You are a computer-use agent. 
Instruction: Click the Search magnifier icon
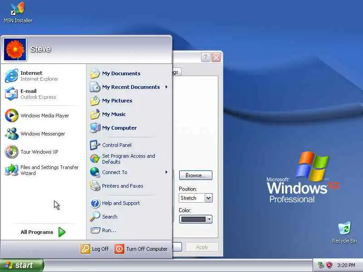point(95,217)
